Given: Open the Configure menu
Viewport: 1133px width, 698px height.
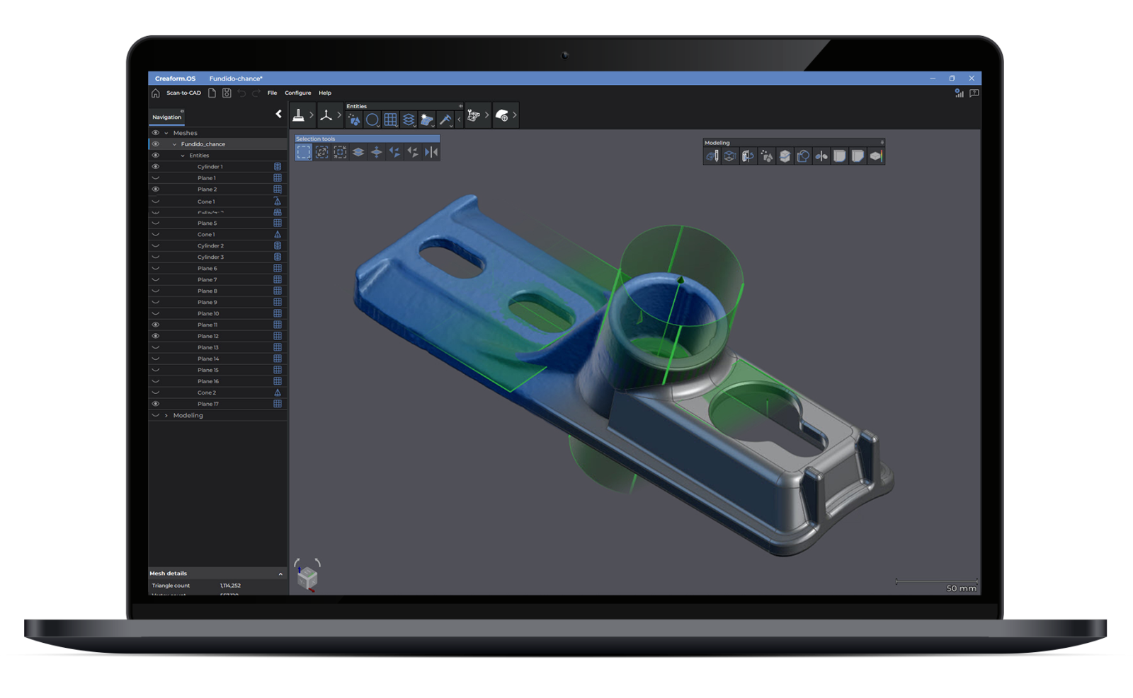Looking at the screenshot, I should click(297, 93).
